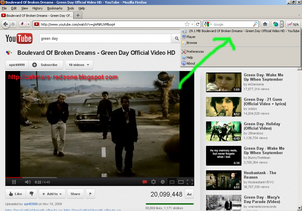302x211 pixels.
Task: Open the Home page icon
Action: pyautogui.click(x=265, y=24)
